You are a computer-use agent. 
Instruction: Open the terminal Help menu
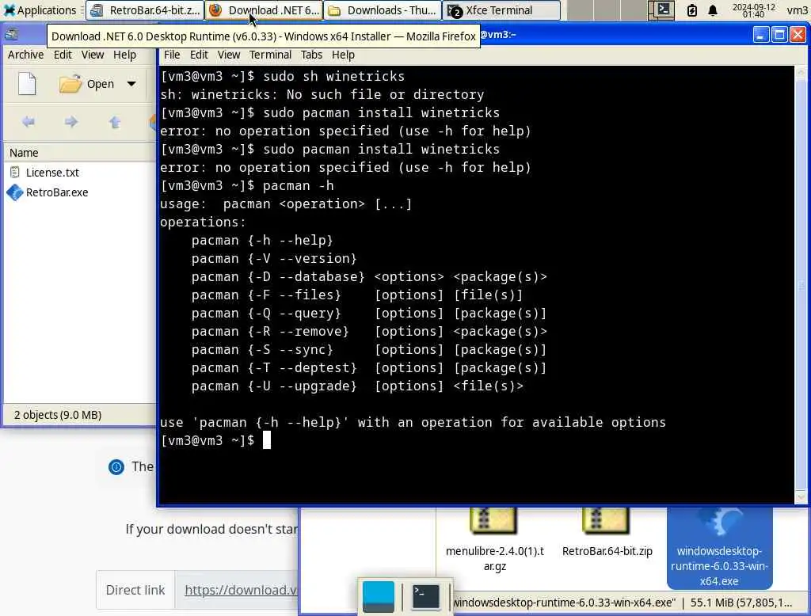343,55
